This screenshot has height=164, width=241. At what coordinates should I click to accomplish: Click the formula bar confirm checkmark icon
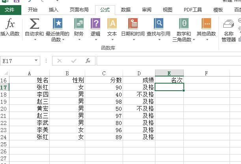pos(74,61)
